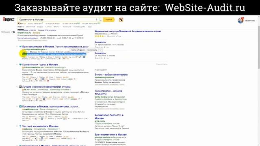Switch to the Карты tab
Screen dimensions: 260x146
pos(48,27)
